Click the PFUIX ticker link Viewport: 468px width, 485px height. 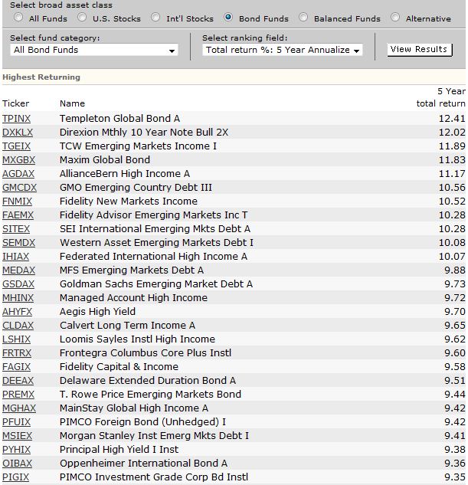click(x=16, y=422)
